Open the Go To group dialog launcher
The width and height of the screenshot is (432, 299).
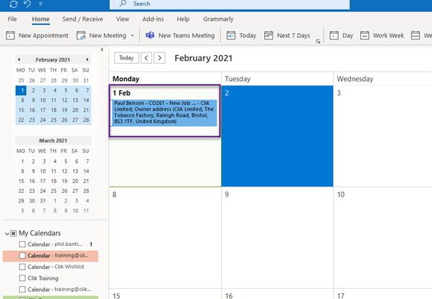point(318,42)
